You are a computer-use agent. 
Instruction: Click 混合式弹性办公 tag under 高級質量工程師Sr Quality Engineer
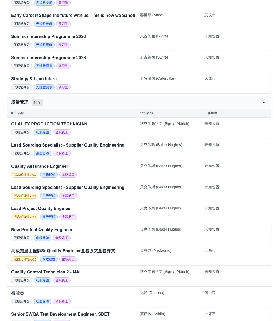(x=25, y=259)
